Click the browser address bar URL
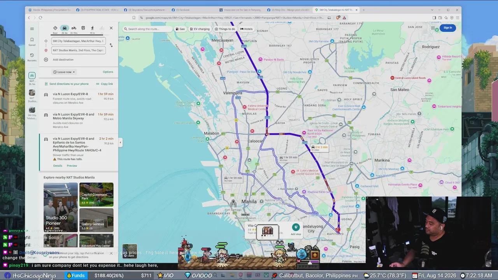This screenshot has width=498, height=280. (x=234, y=17)
